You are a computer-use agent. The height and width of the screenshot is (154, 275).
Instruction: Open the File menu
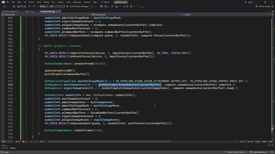[8, 2]
